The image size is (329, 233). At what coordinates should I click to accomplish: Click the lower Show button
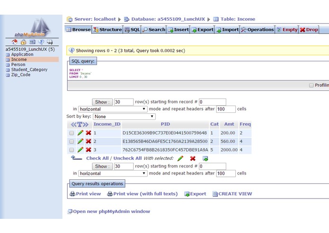point(102,166)
